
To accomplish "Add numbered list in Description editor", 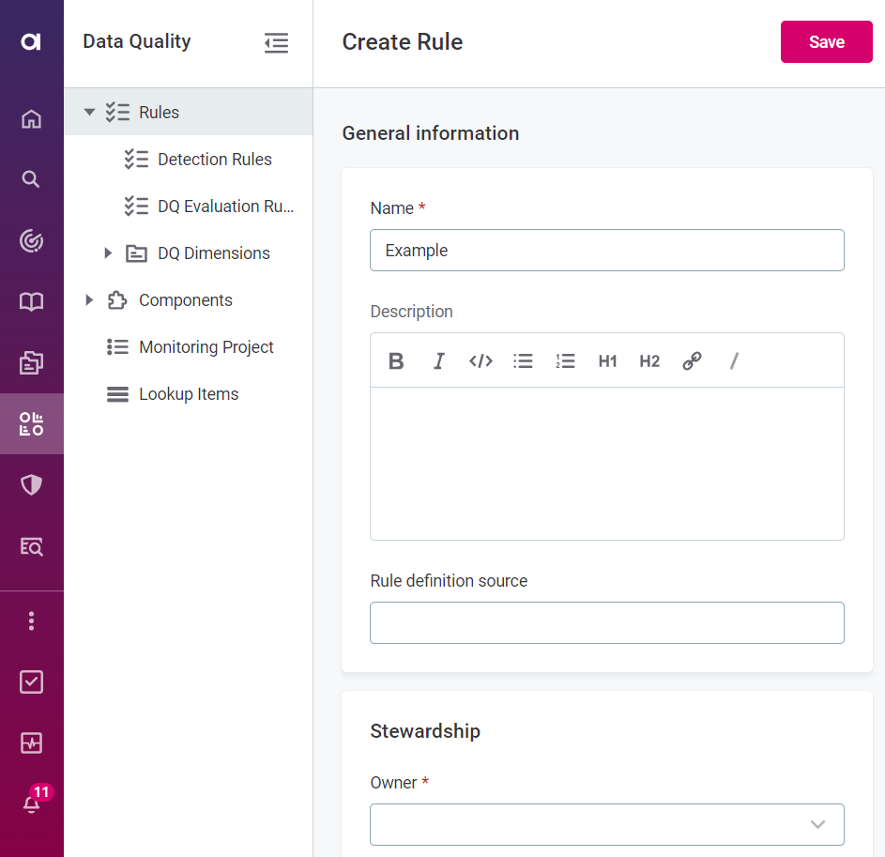I will point(565,361).
